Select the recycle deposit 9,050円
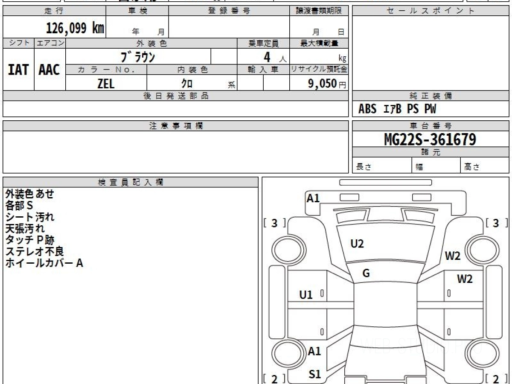This screenshot has width=512, height=384. point(327,84)
